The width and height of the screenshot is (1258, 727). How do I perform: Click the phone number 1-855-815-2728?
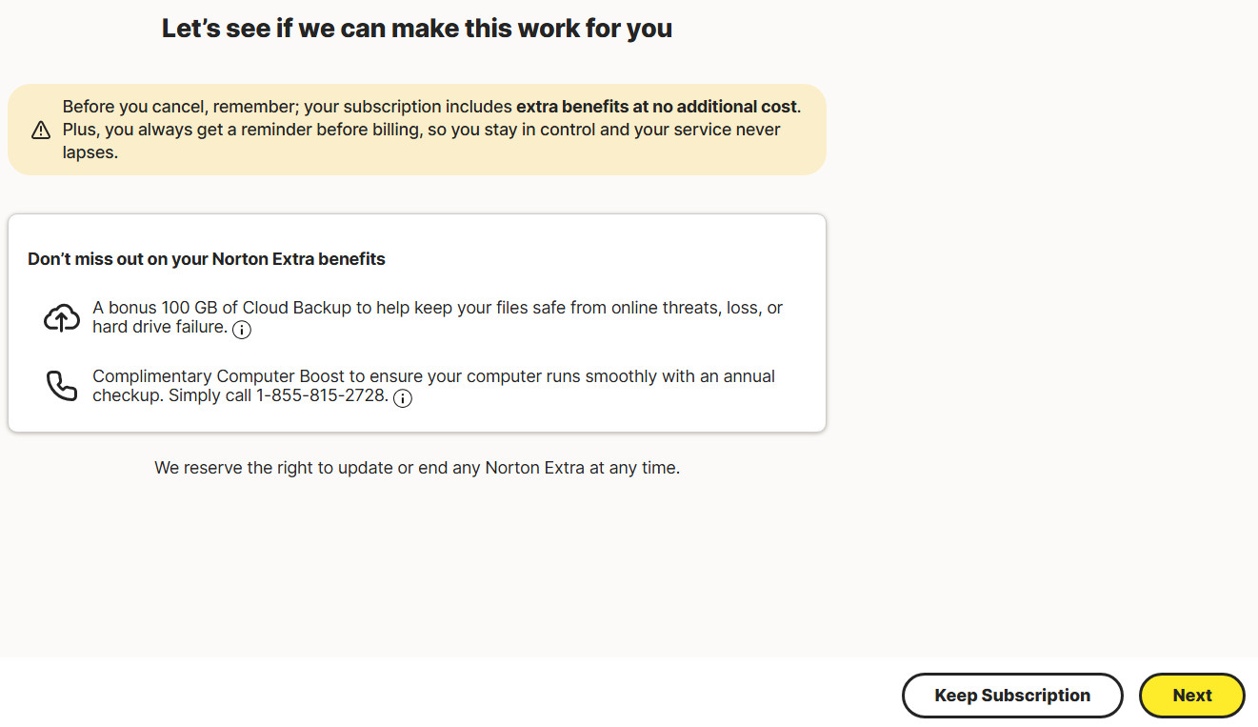pyautogui.click(x=322, y=396)
